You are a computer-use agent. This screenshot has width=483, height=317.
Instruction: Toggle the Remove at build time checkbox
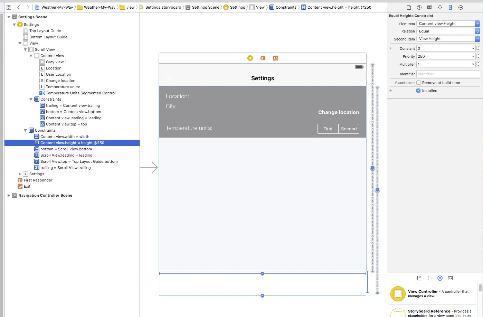[x=418, y=83]
